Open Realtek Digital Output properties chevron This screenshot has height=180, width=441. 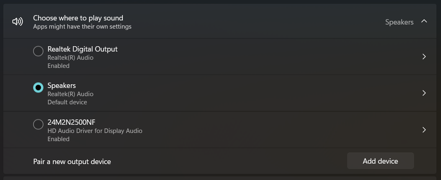click(x=424, y=57)
